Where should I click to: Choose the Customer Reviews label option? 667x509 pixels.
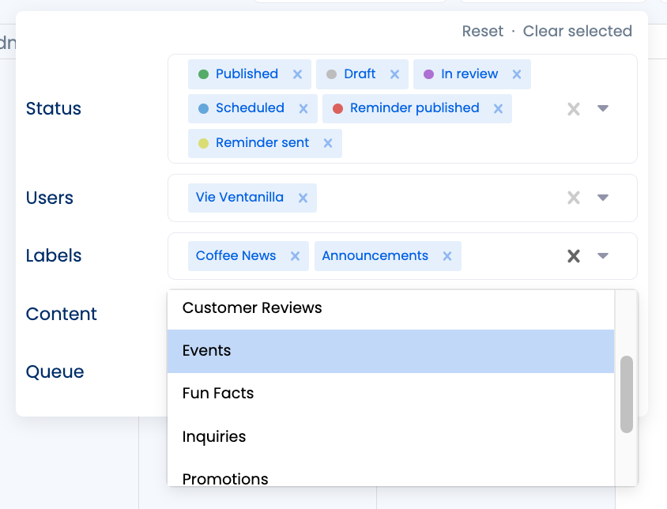click(390, 308)
